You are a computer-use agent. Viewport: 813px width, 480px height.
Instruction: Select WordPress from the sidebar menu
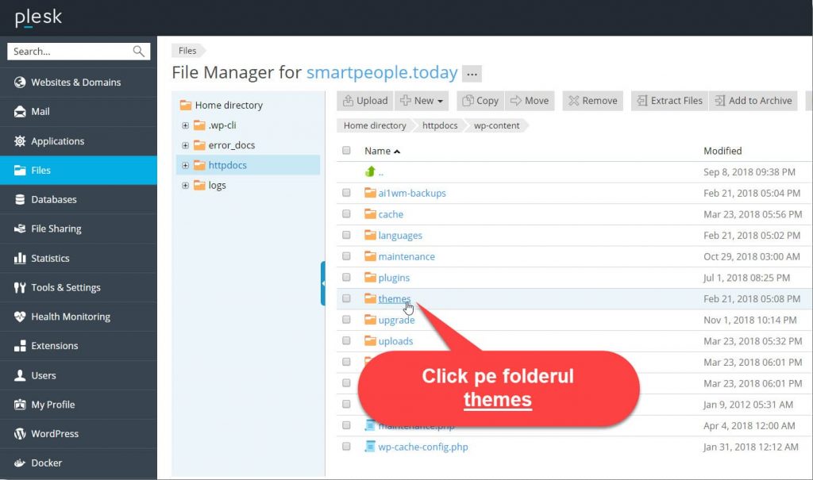(x=55, y=434)
